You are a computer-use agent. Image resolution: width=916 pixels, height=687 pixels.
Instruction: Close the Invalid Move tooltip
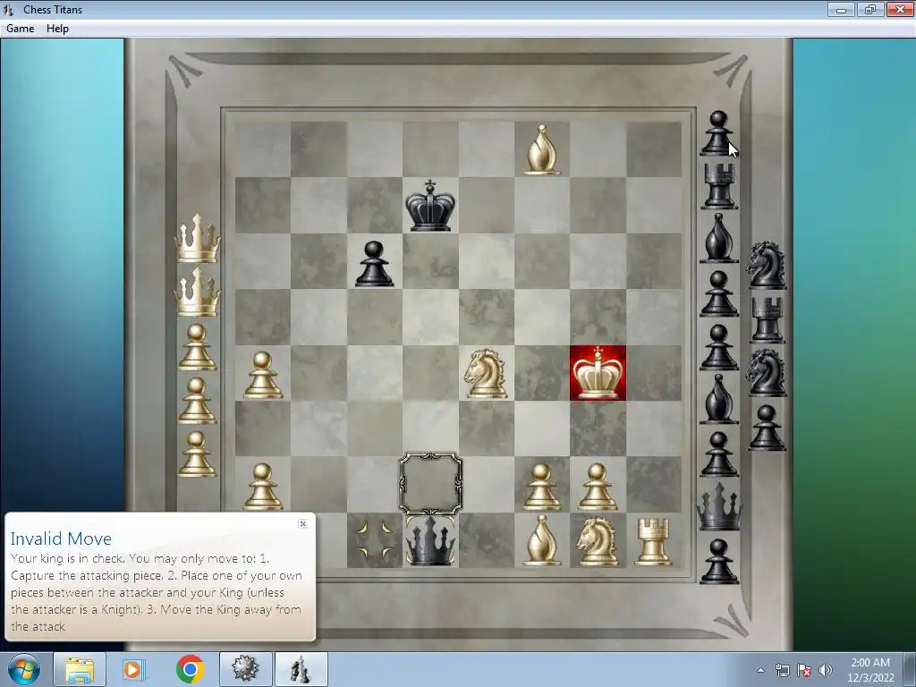[x=302, y=523]
